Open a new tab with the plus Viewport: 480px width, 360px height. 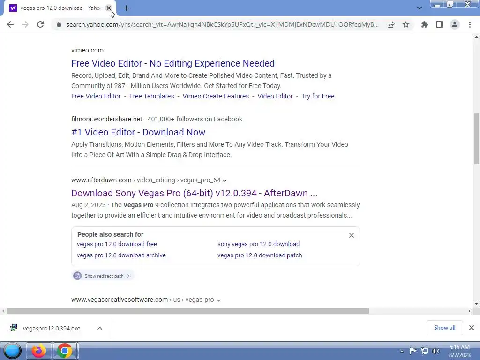pos(127,8)
